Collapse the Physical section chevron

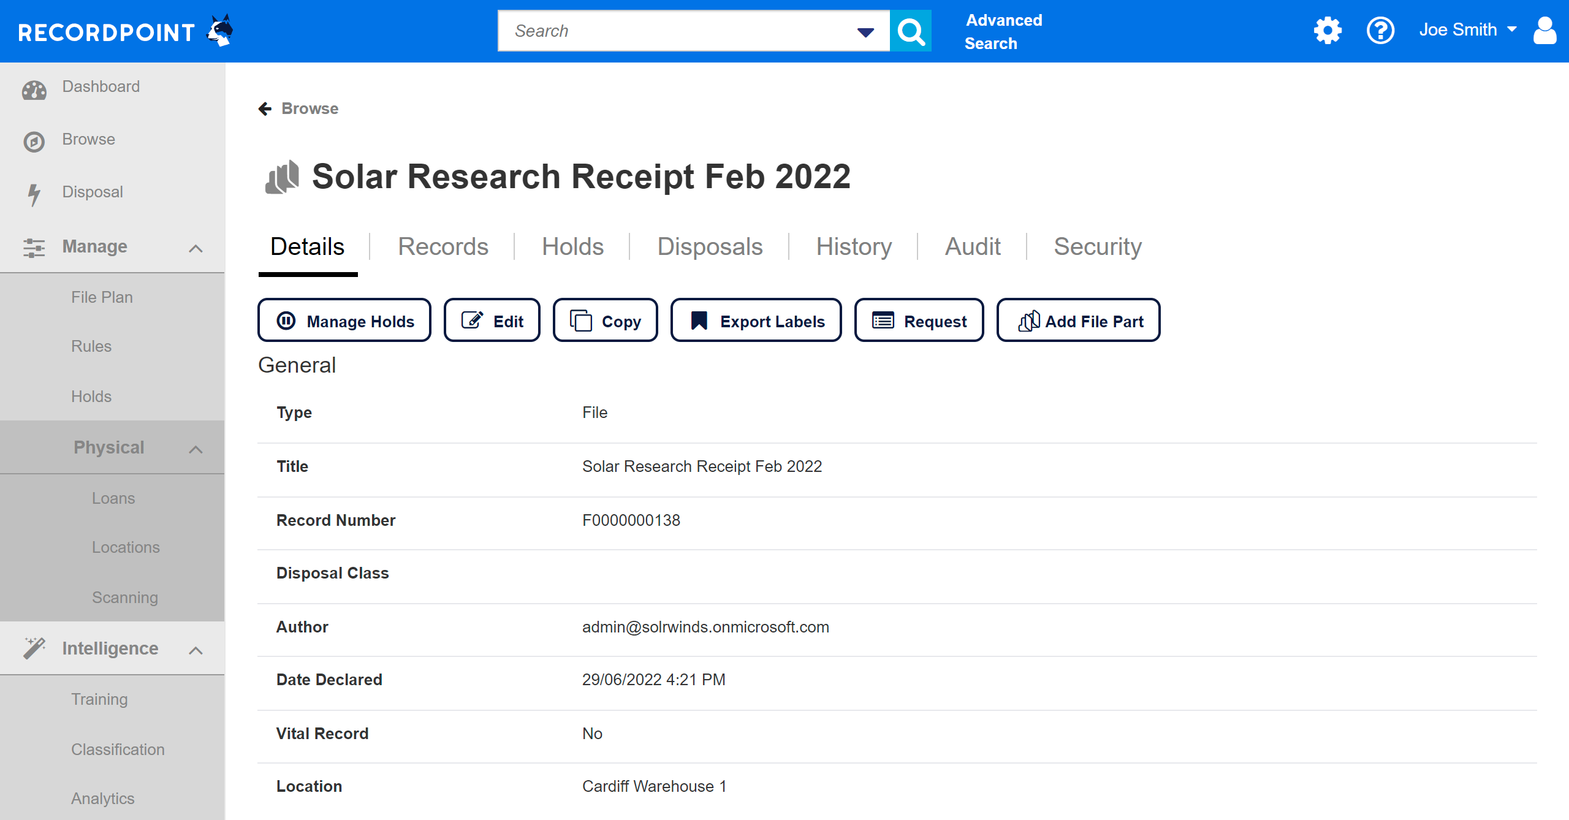tap(196, 449)
